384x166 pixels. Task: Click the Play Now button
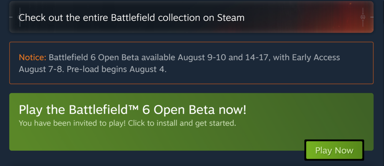[x=334, y=150]
